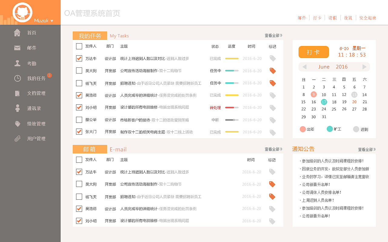Click 打卡 link in top bar
Image resolution: width=388 pixels, height=242 pixels.
click(317, 18)
